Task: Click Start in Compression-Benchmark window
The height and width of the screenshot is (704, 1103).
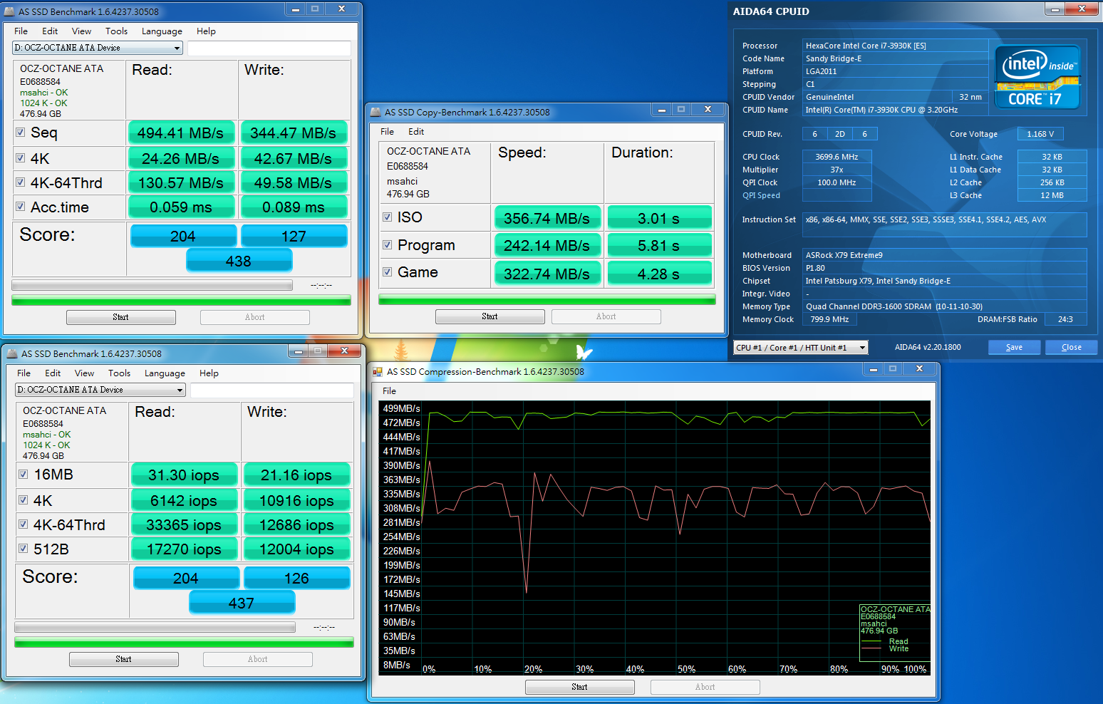Action: 580,687
